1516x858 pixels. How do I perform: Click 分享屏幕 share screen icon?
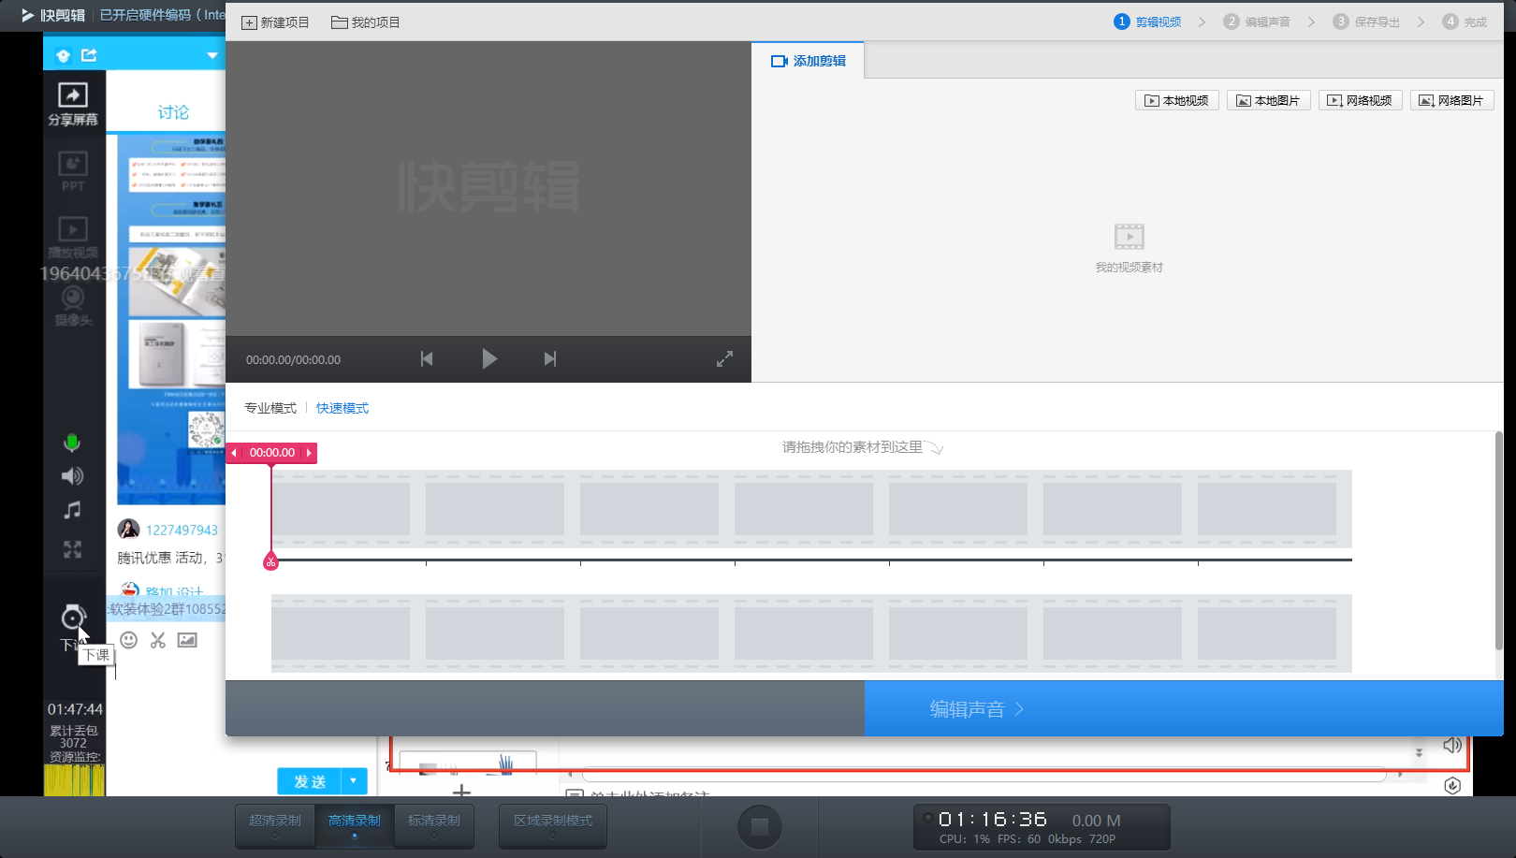click(x=73, y=104)
